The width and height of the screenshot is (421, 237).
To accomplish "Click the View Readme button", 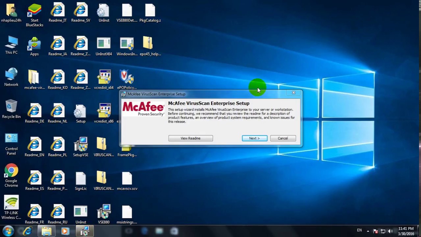I will point(190,138).
